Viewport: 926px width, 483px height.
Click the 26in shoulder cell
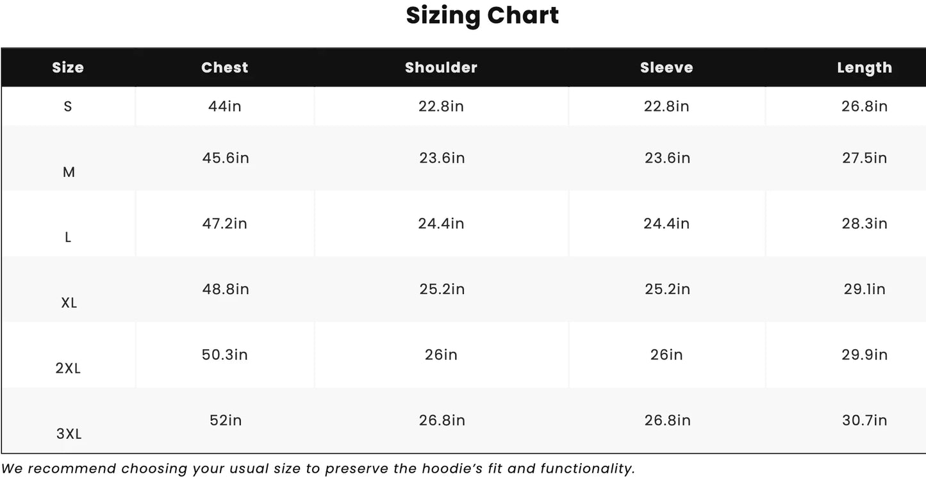pyautogui.click(x=441, y=355)
